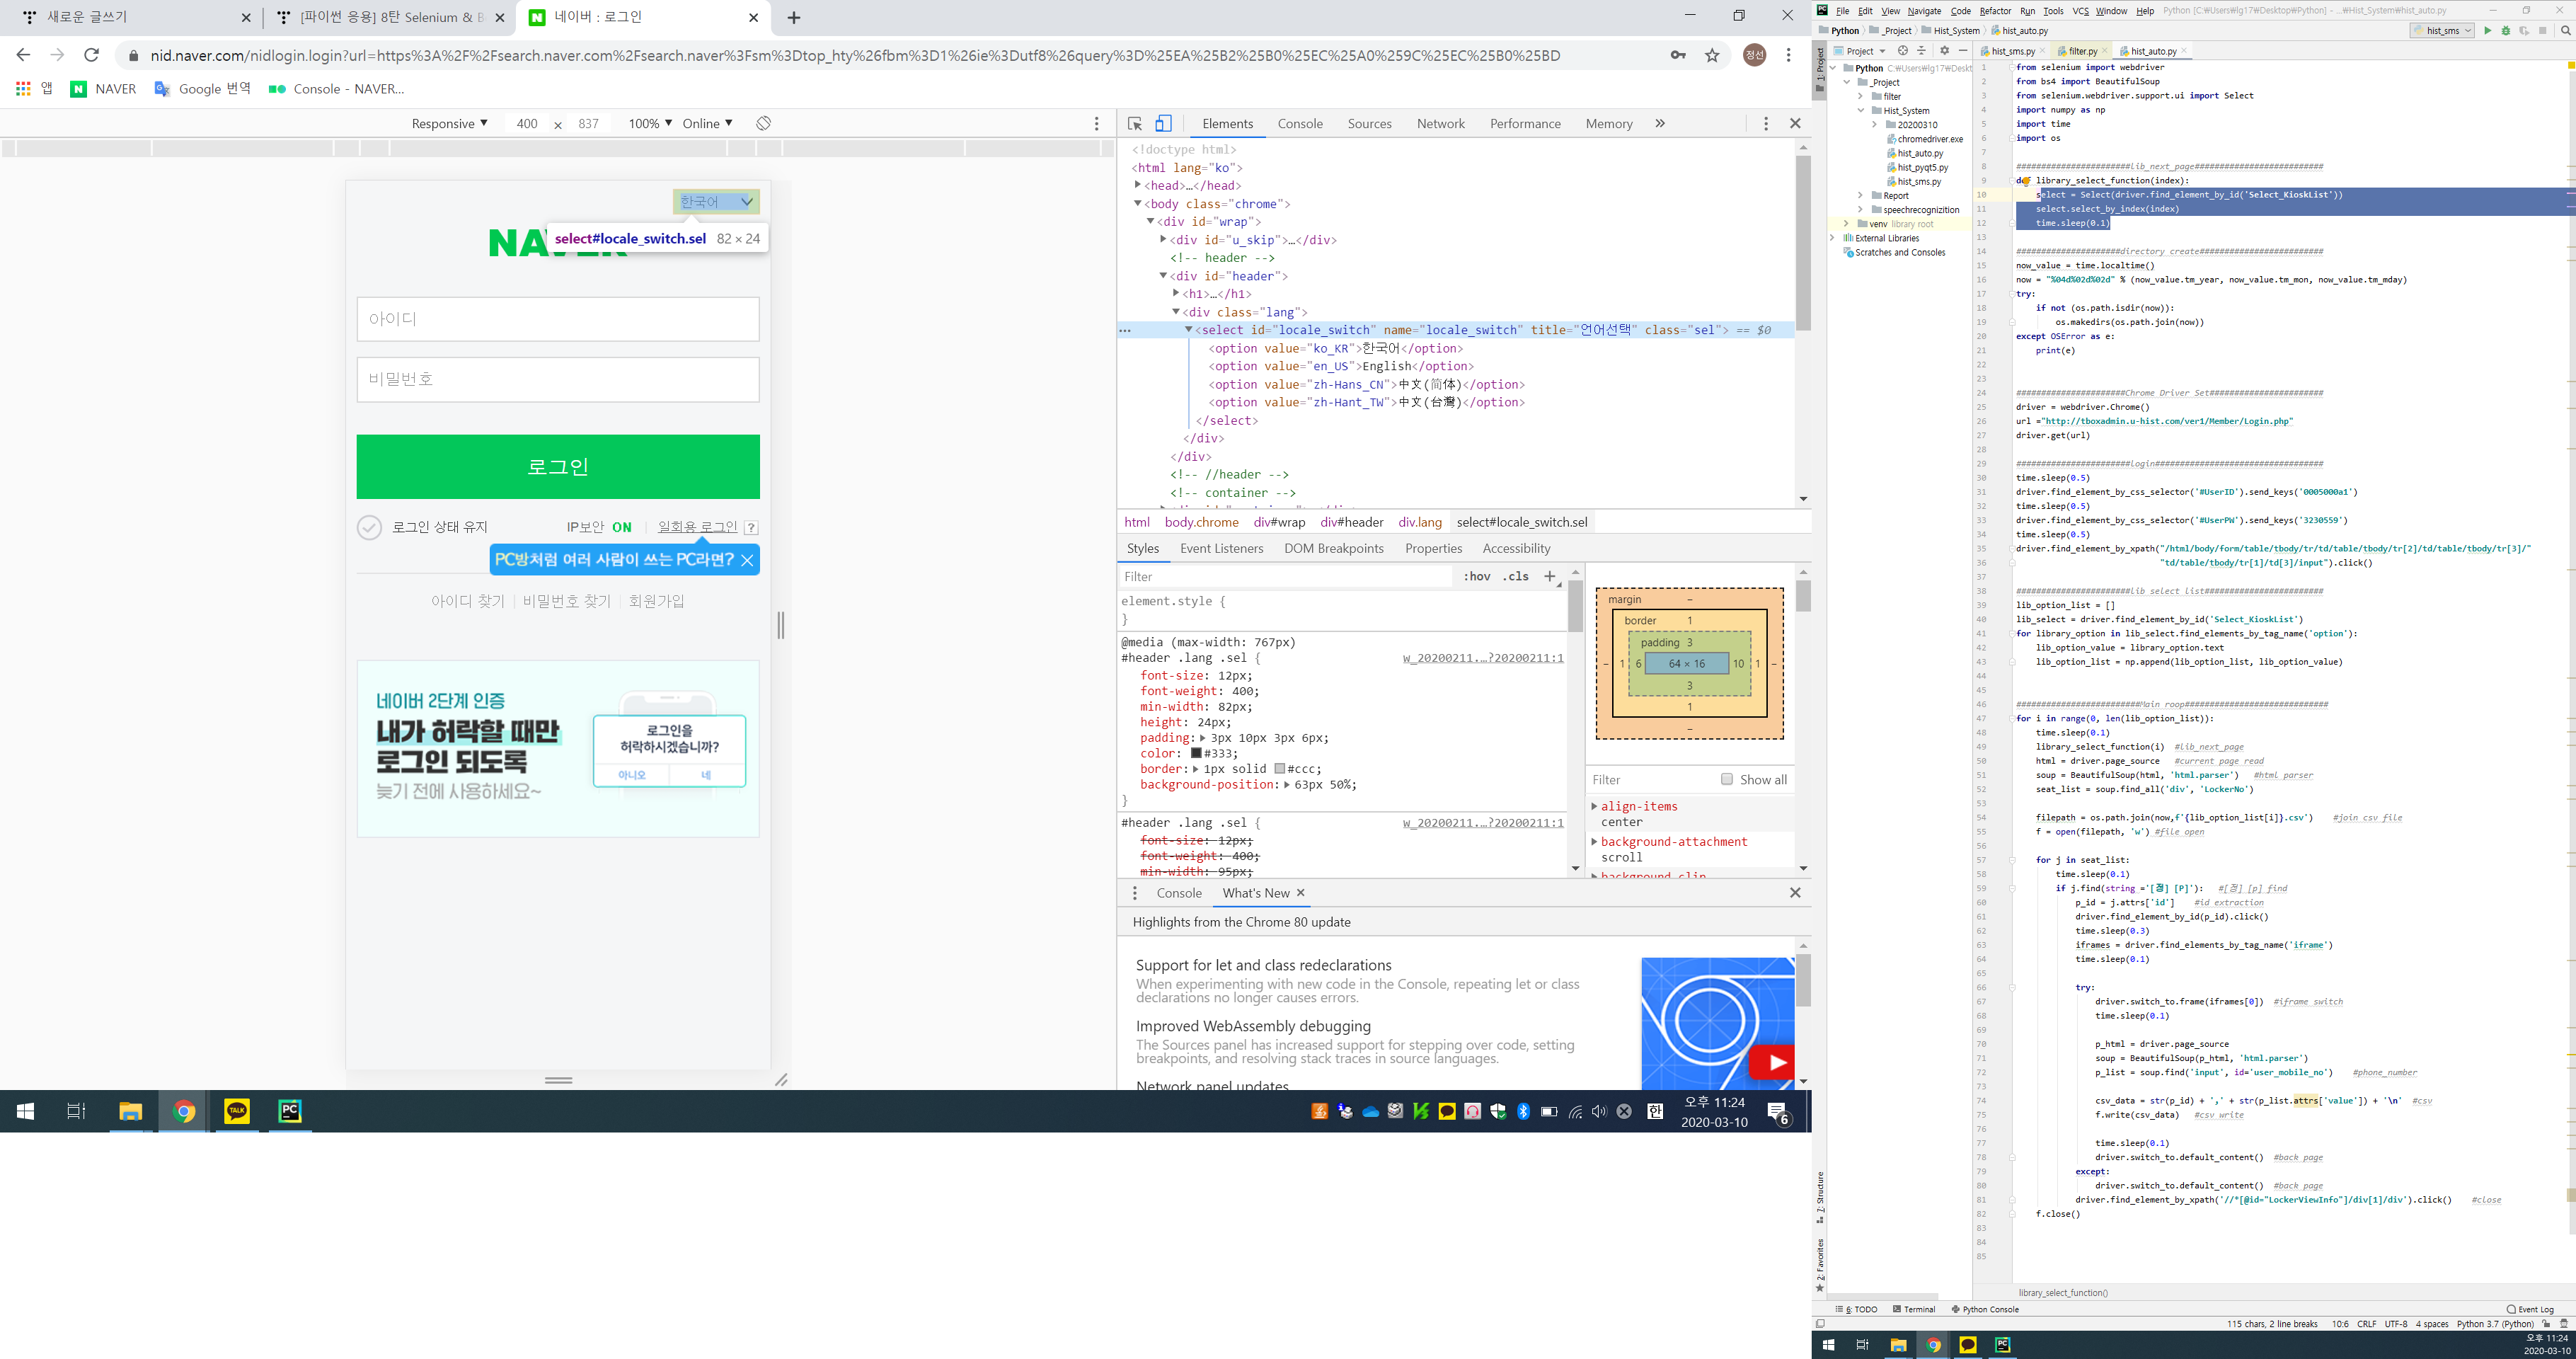Screen dimensions: 2576x1359
Task: Open the Responsive device dropdown
Action: point(449,123)
